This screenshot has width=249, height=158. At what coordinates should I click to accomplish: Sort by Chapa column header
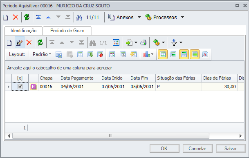pos(49,78)
